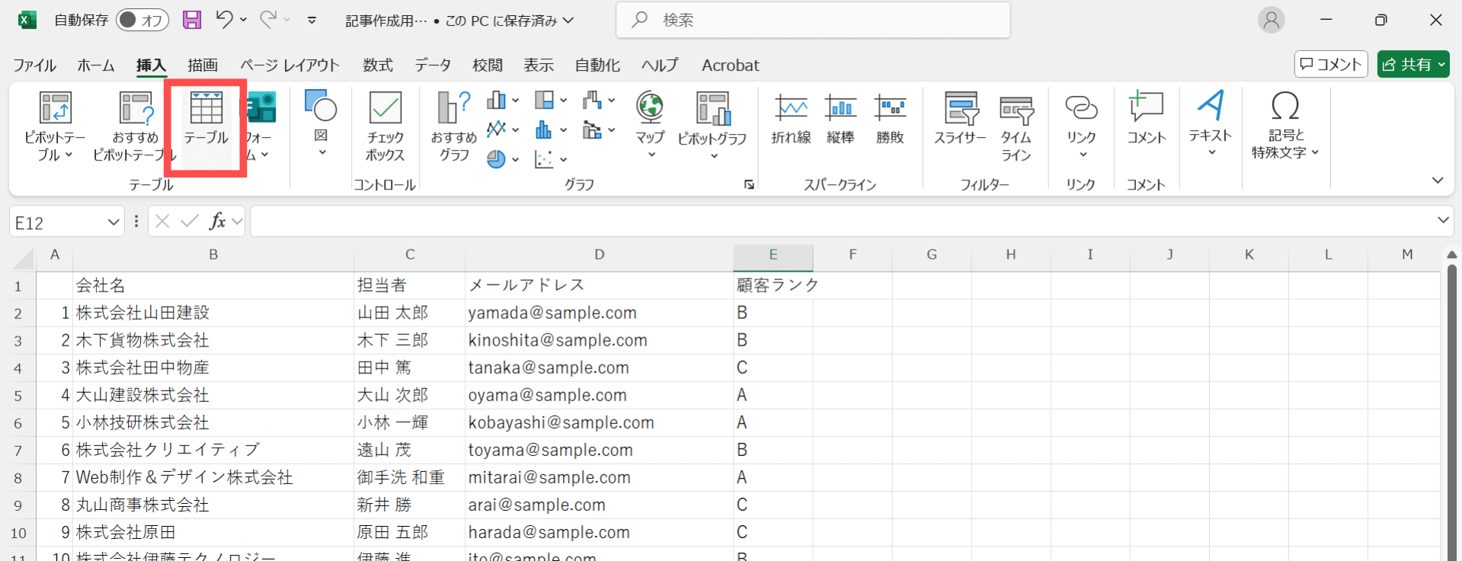
Task: Expand the formula bar
Action: (1443, 220)
